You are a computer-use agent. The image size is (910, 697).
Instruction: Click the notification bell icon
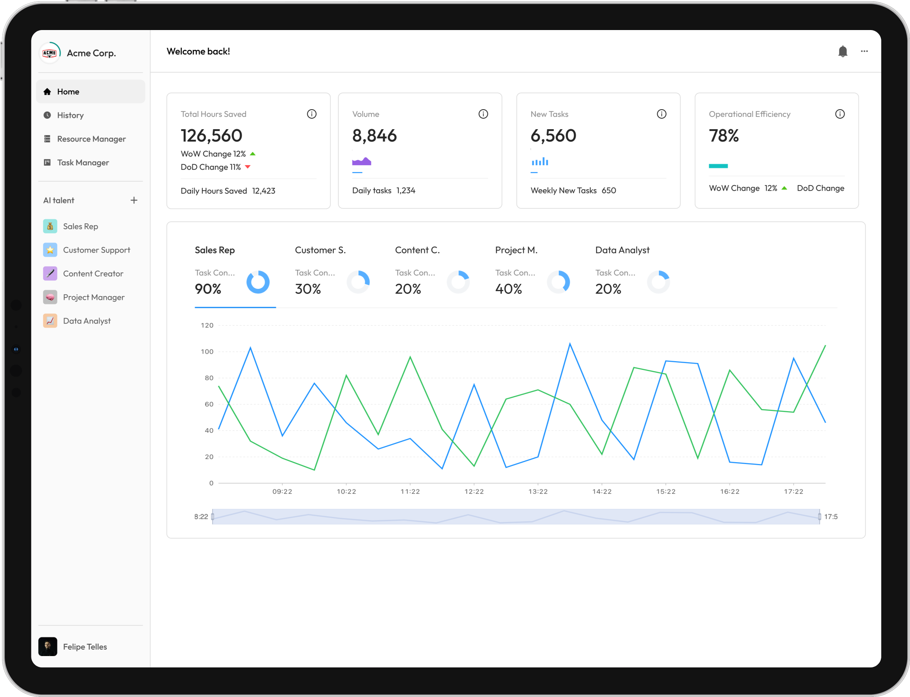842,51
